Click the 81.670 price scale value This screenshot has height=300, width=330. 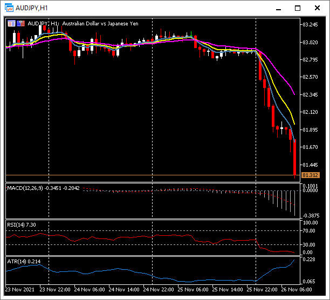(310, 147)
